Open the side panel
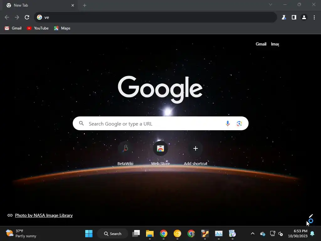This screenshot has height=241, width=321. coord(294,17)
